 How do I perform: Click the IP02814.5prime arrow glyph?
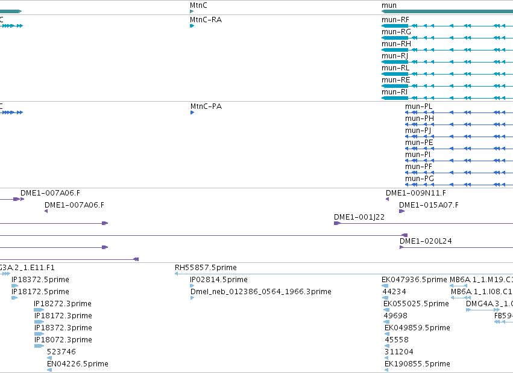click(x=192, y=286)
